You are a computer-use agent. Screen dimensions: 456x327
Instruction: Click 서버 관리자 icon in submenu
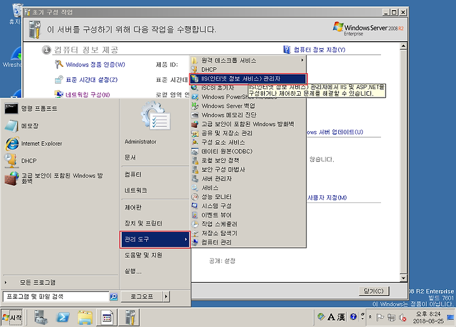[x=194, y=178]
